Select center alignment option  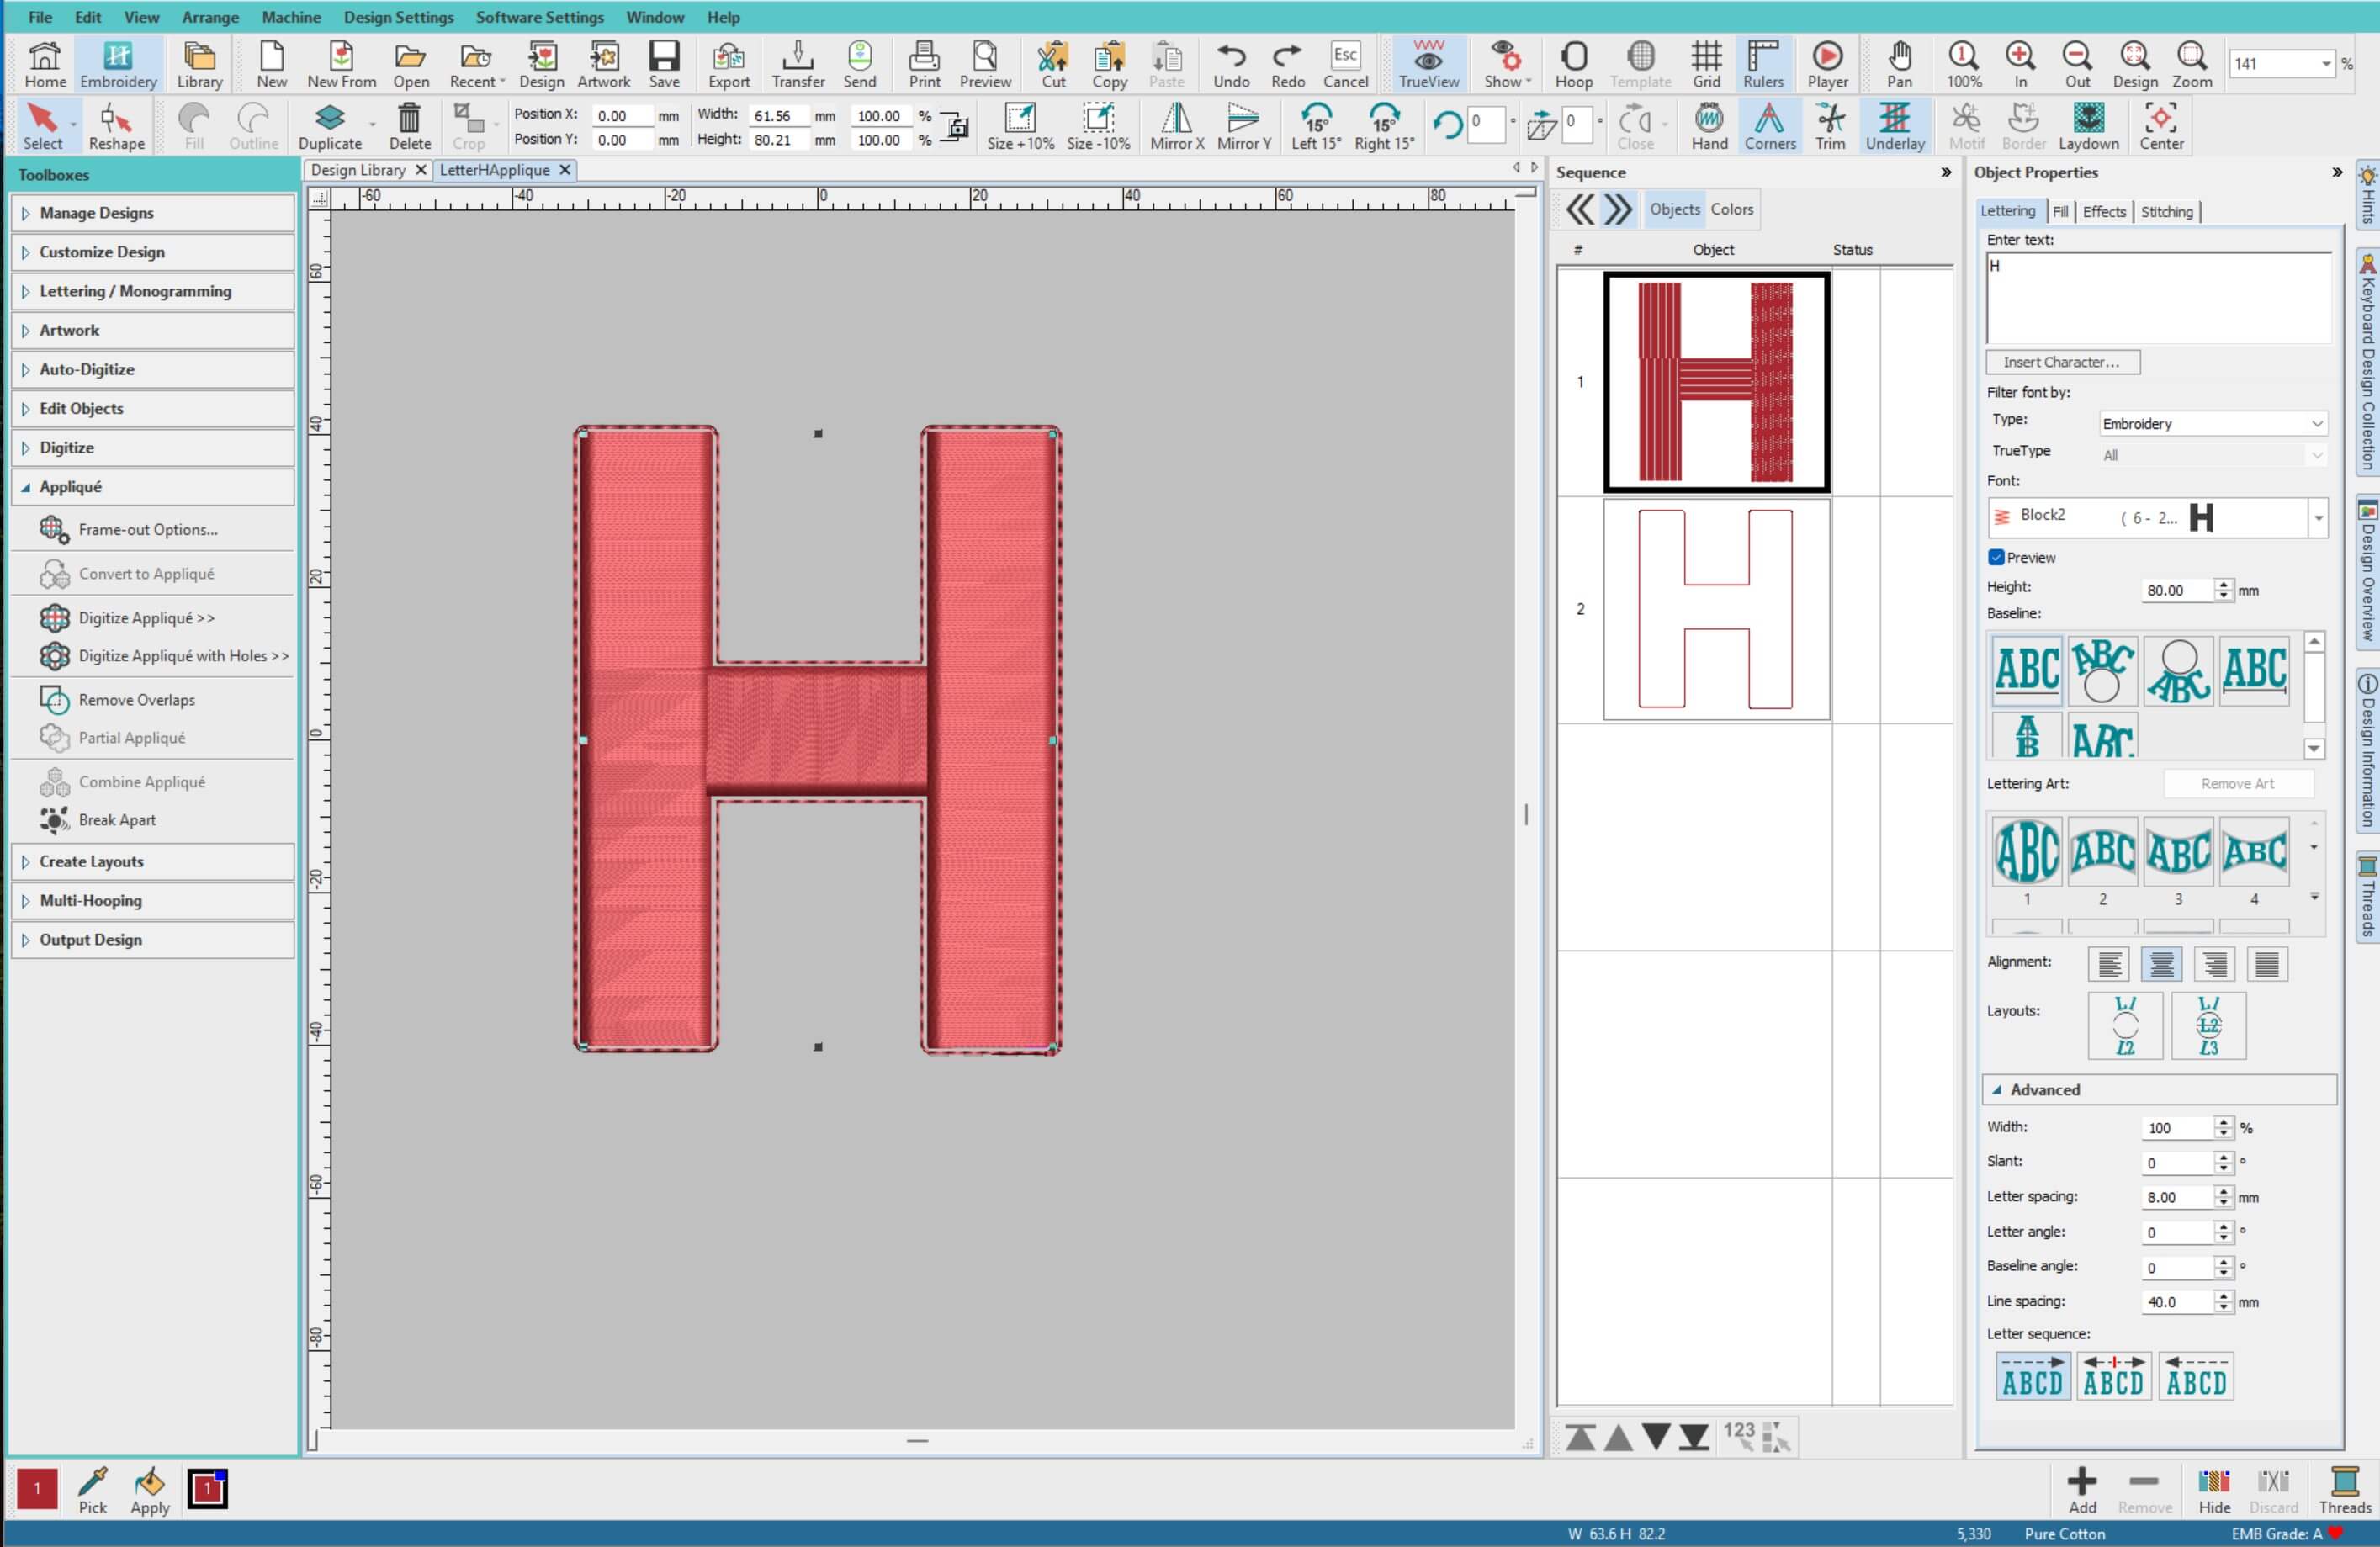point(2161,964)
